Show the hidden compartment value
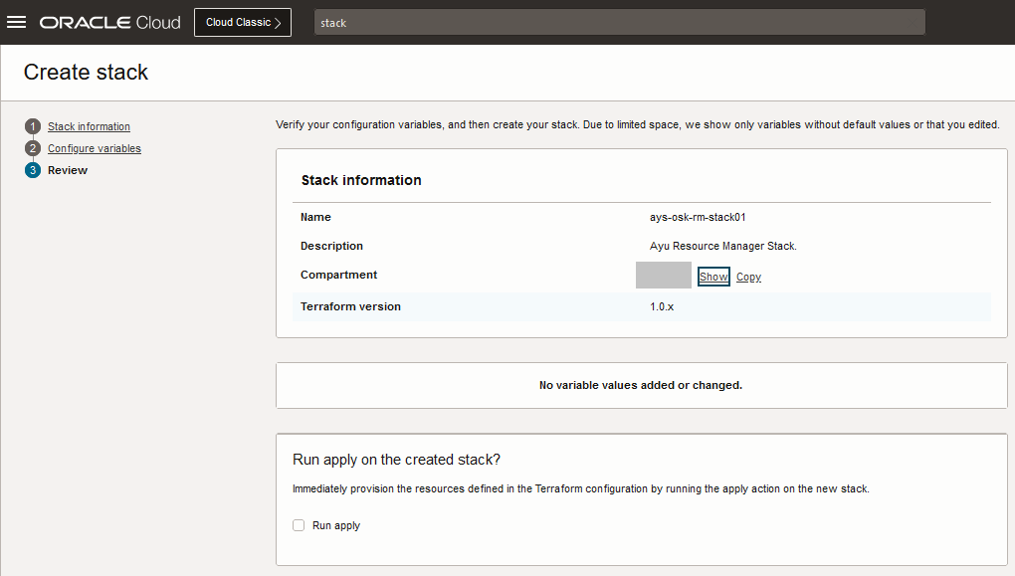The image size is (1015, 576). click(713, 277)
